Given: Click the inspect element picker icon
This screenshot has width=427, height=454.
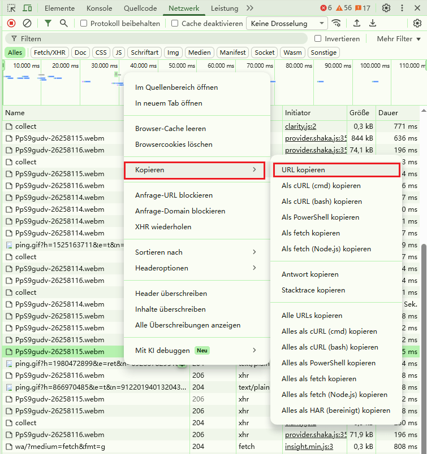Looking at the screenshot, I should (x=11, y=8).
